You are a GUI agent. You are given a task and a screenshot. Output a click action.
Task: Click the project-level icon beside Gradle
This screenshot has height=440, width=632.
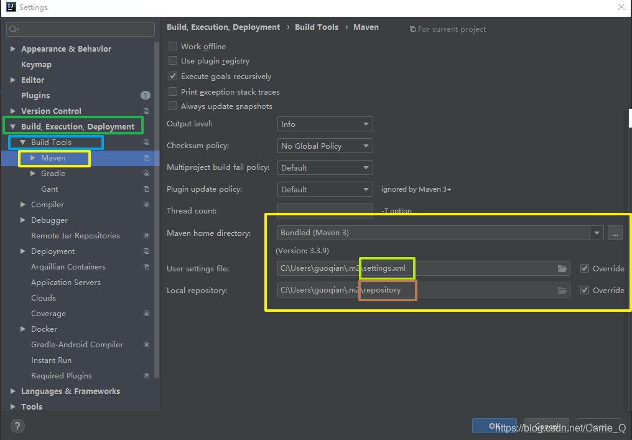coord(147,174)
